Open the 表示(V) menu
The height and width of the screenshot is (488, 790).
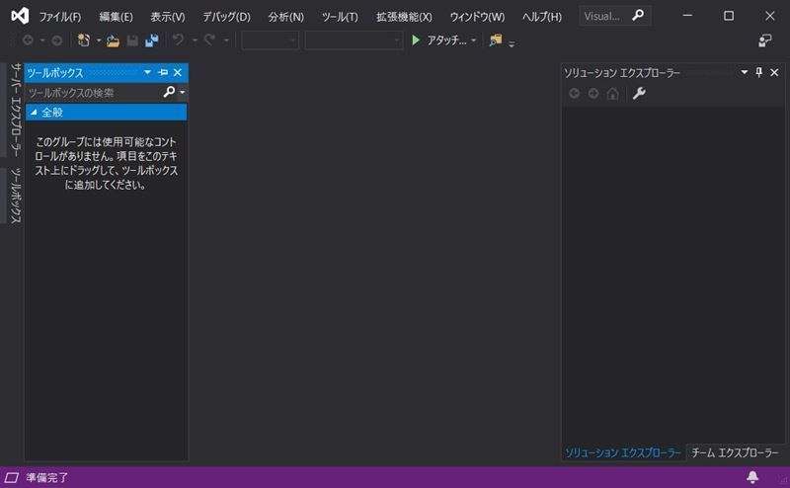pyautogui.click(x=168, y=17)
